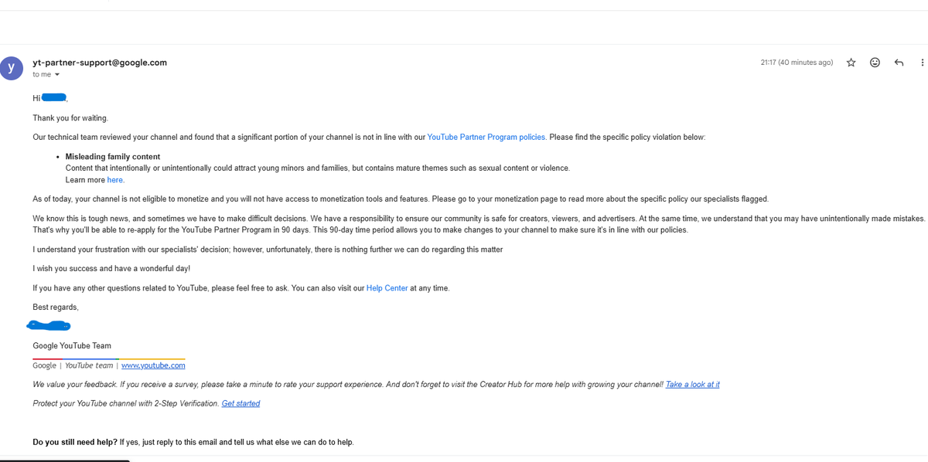Click the 'Google YouTube Team' signature text

(72, 346)
